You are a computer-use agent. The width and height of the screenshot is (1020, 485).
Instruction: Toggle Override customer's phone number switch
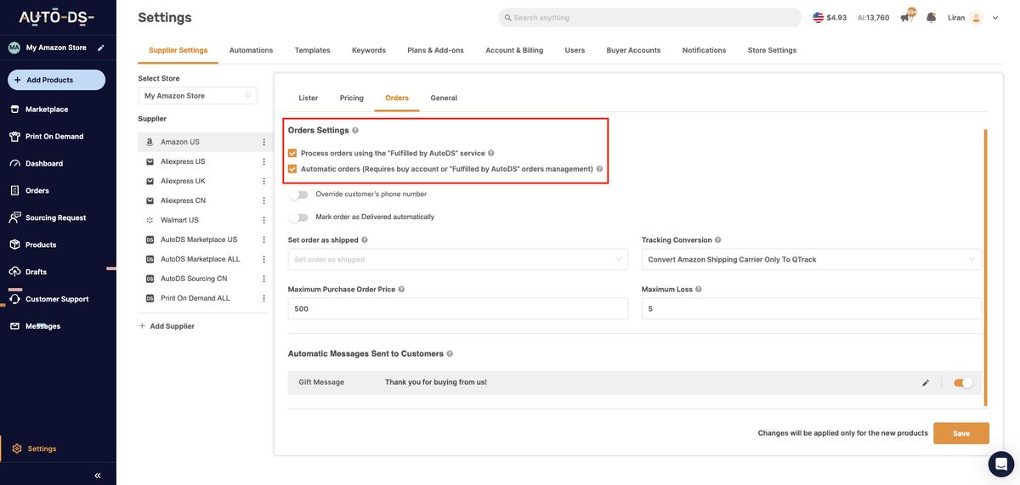click(x=298, y=195)
